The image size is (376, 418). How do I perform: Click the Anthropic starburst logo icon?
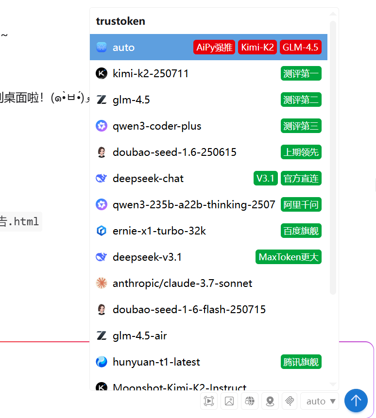[x=102, y=283]
